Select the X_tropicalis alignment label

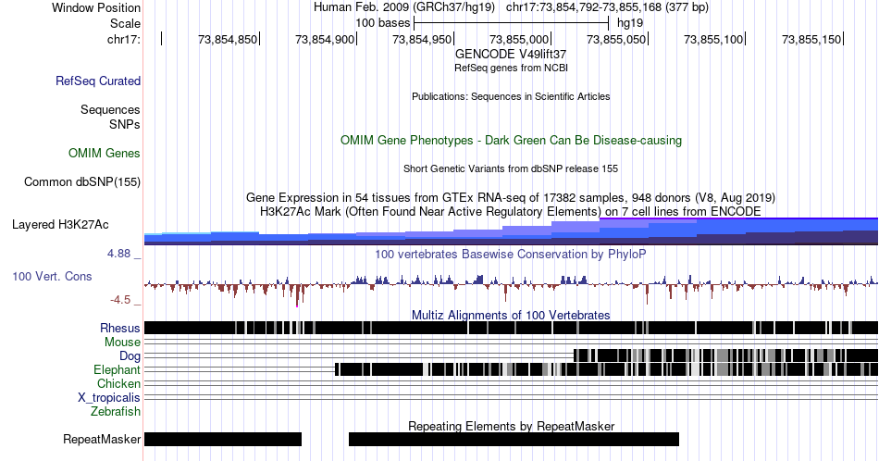109,398
